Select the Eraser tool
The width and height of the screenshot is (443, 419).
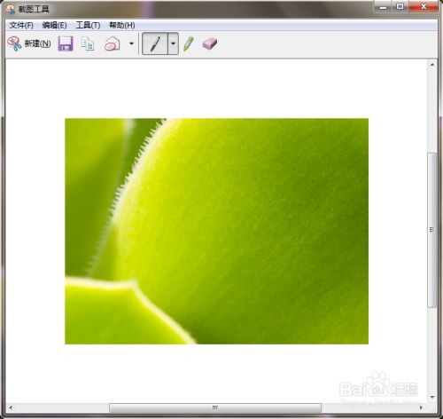pos(210,43)
